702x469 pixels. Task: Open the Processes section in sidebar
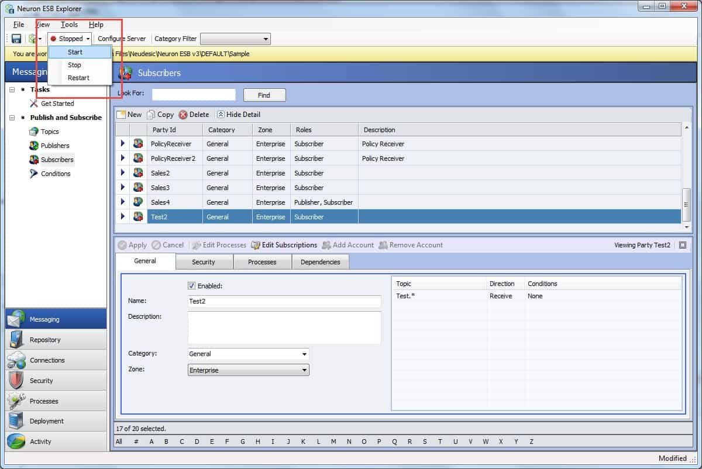(x=56, y=401)
